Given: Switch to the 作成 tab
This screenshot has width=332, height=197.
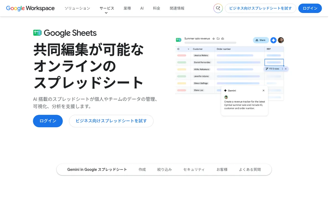Looking at the screenshot, I should (x=142, y=170).
